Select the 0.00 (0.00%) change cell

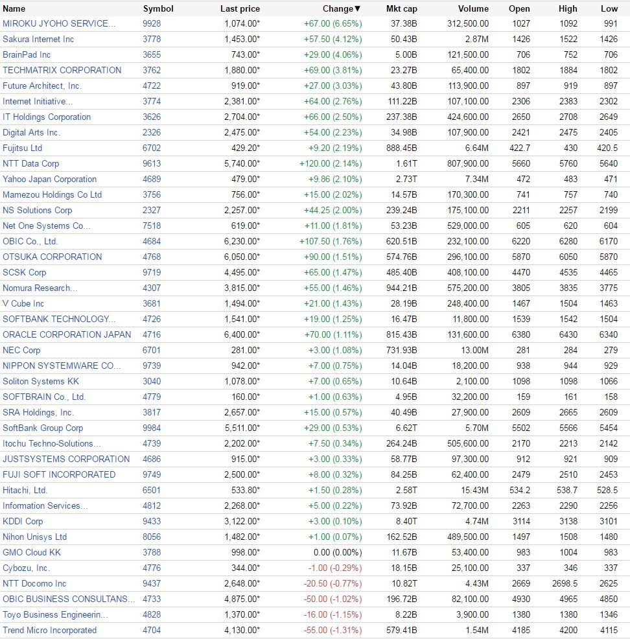tap(338, 552)
